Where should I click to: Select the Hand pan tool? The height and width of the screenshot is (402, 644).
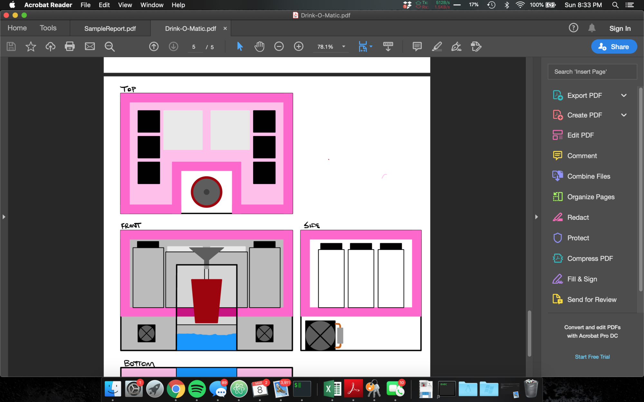[x=259, y=47]
